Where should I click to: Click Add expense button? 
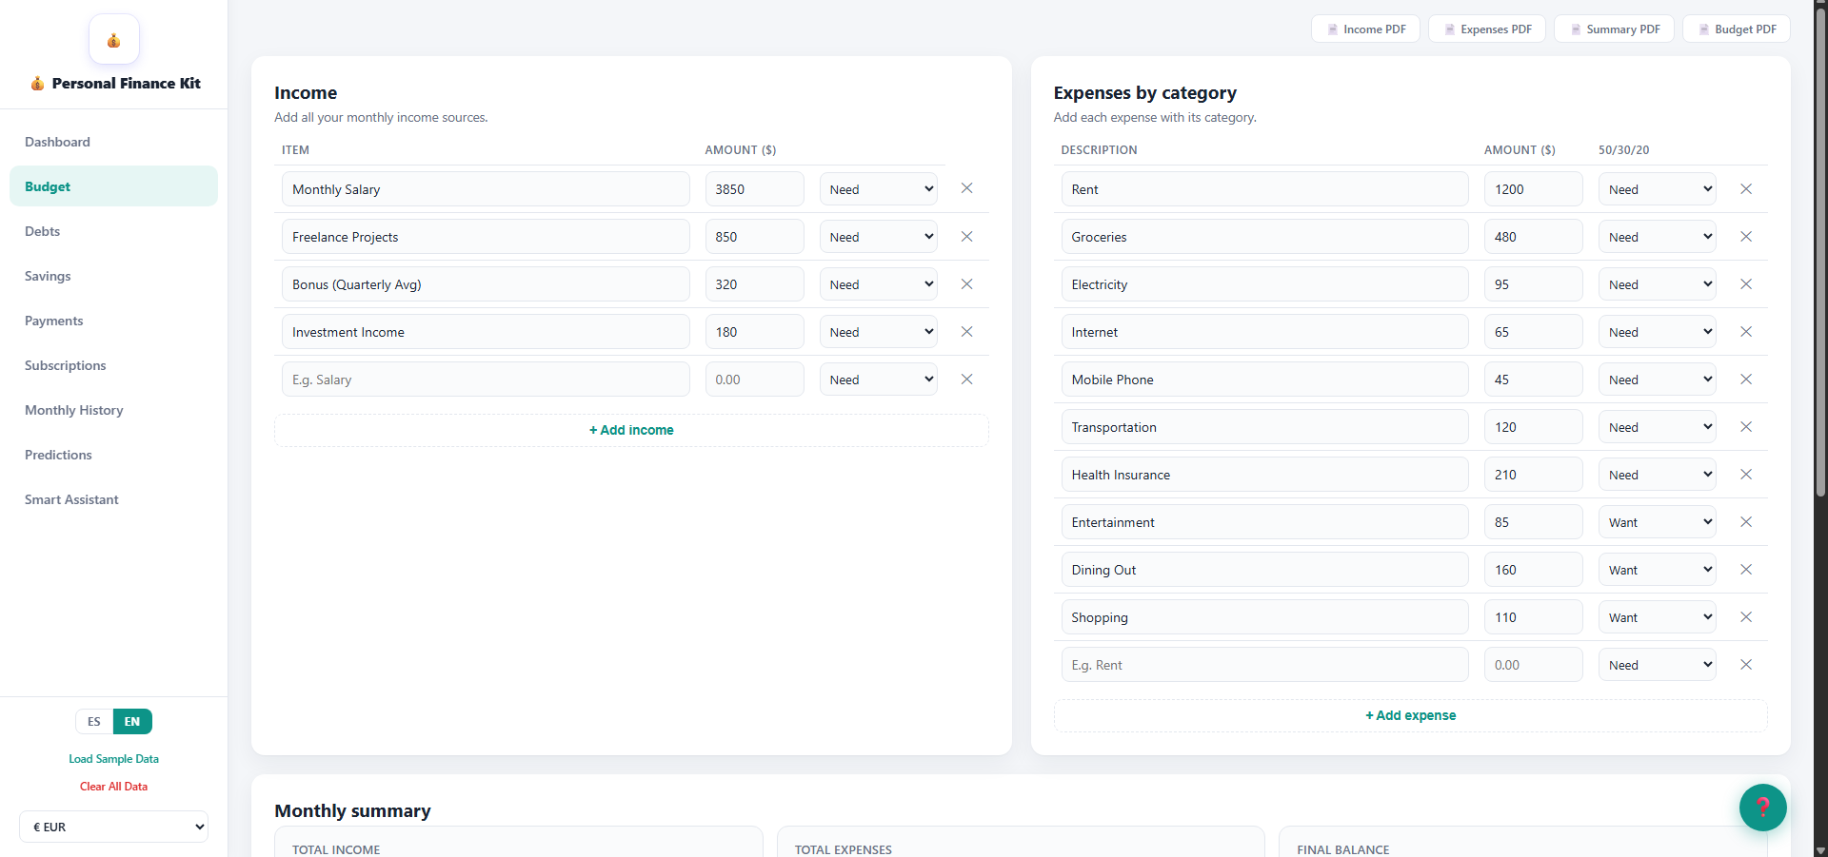pyautogui.click(x=1410, y=715)
